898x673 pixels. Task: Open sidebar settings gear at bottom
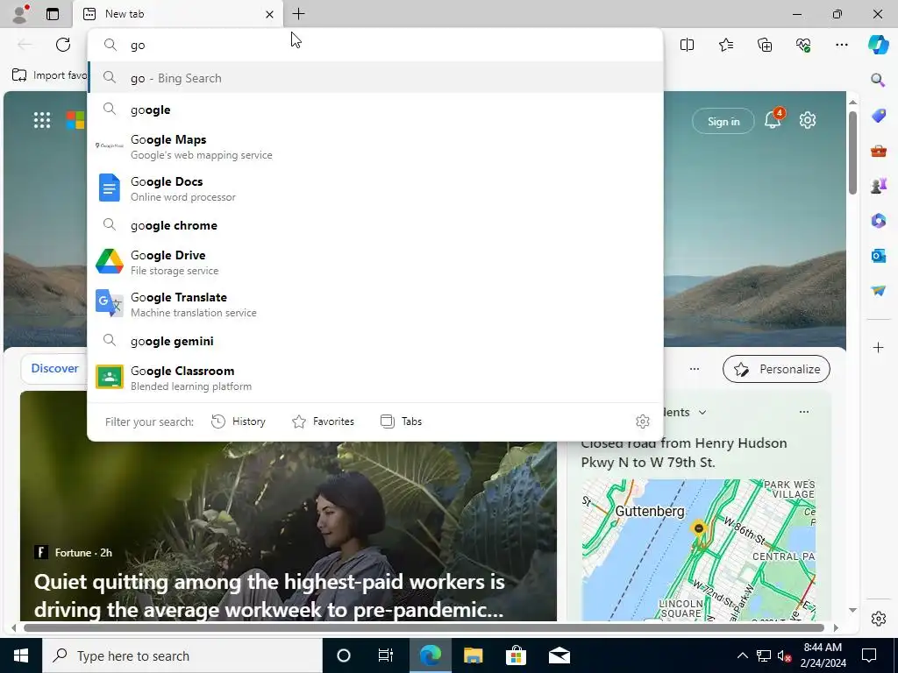pos(878,619)
